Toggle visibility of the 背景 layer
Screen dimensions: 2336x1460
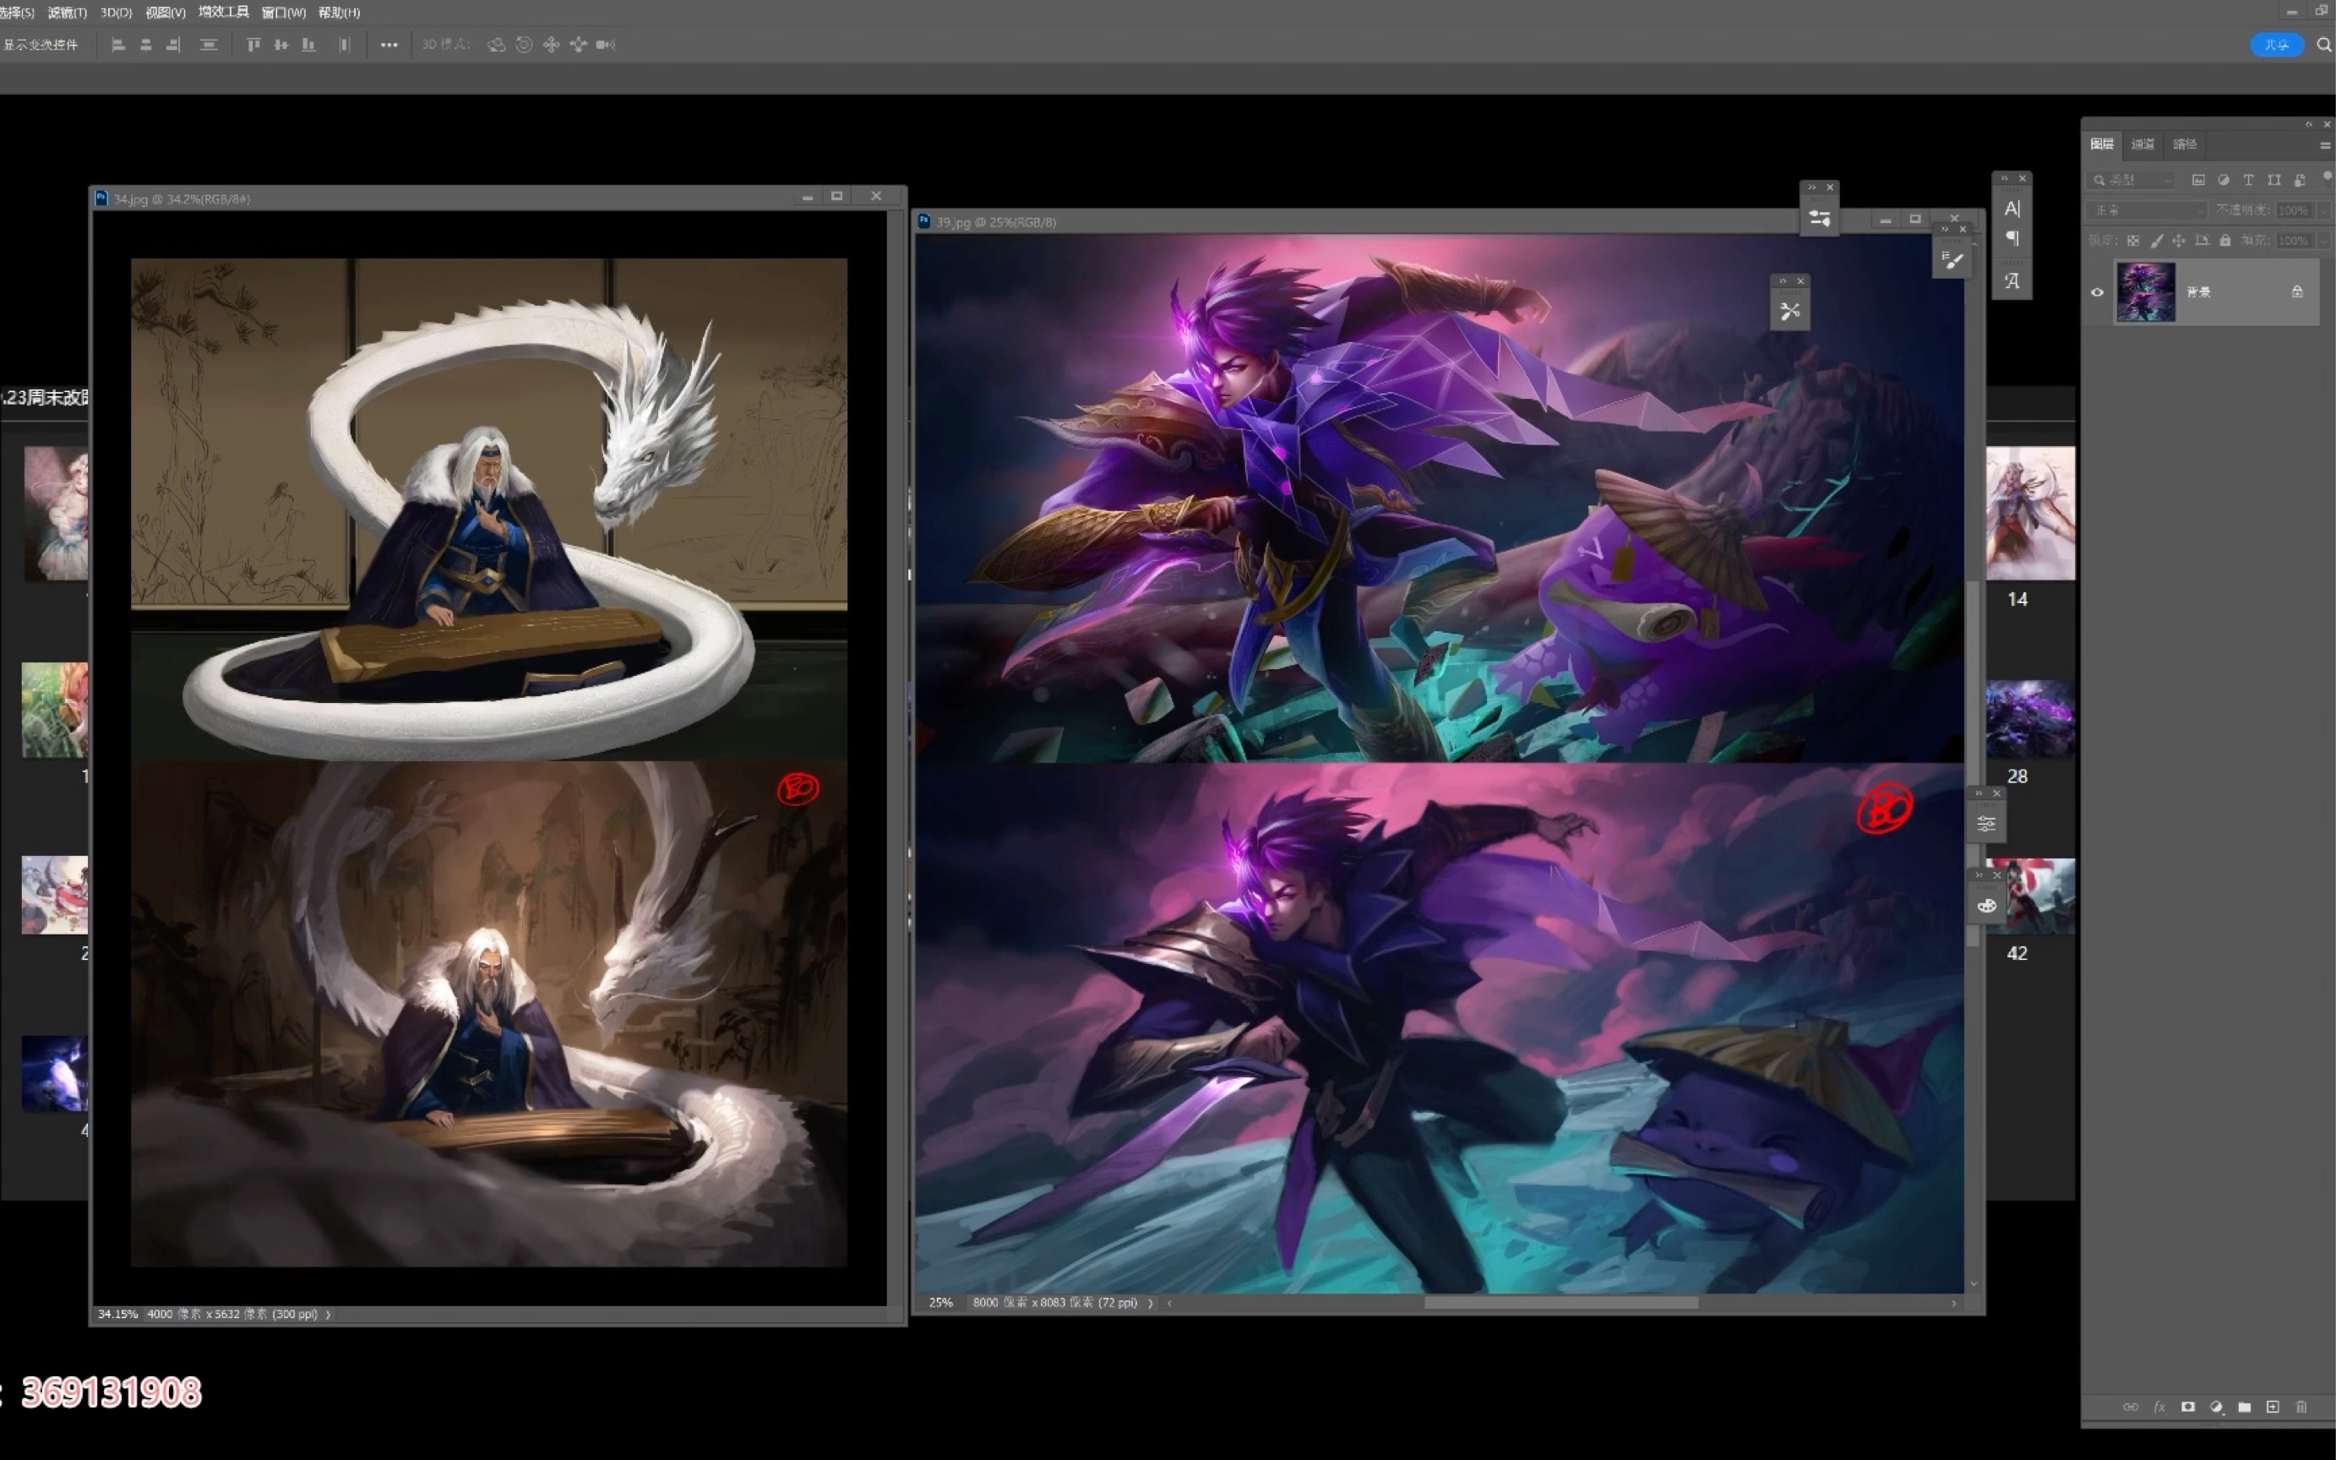tap(2097, 291)
